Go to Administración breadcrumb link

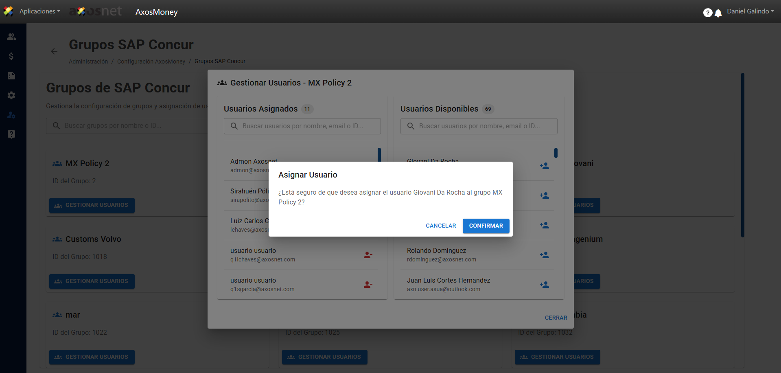coord(88,61)
